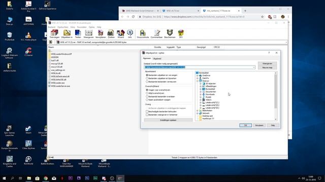Open CCleaner desktop icon
Image resolution: width=325 pixels, height=182 pixels.
pyautogui.click(x=28, y=52)
